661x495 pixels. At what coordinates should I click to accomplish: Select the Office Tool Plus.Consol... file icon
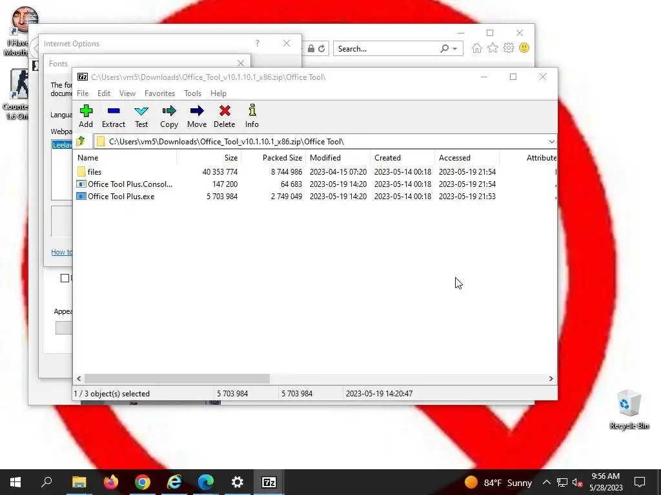pos(81,184)
